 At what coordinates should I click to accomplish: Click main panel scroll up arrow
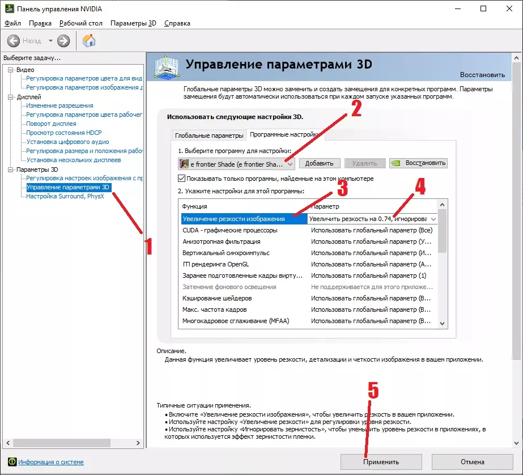coord(516,58)
